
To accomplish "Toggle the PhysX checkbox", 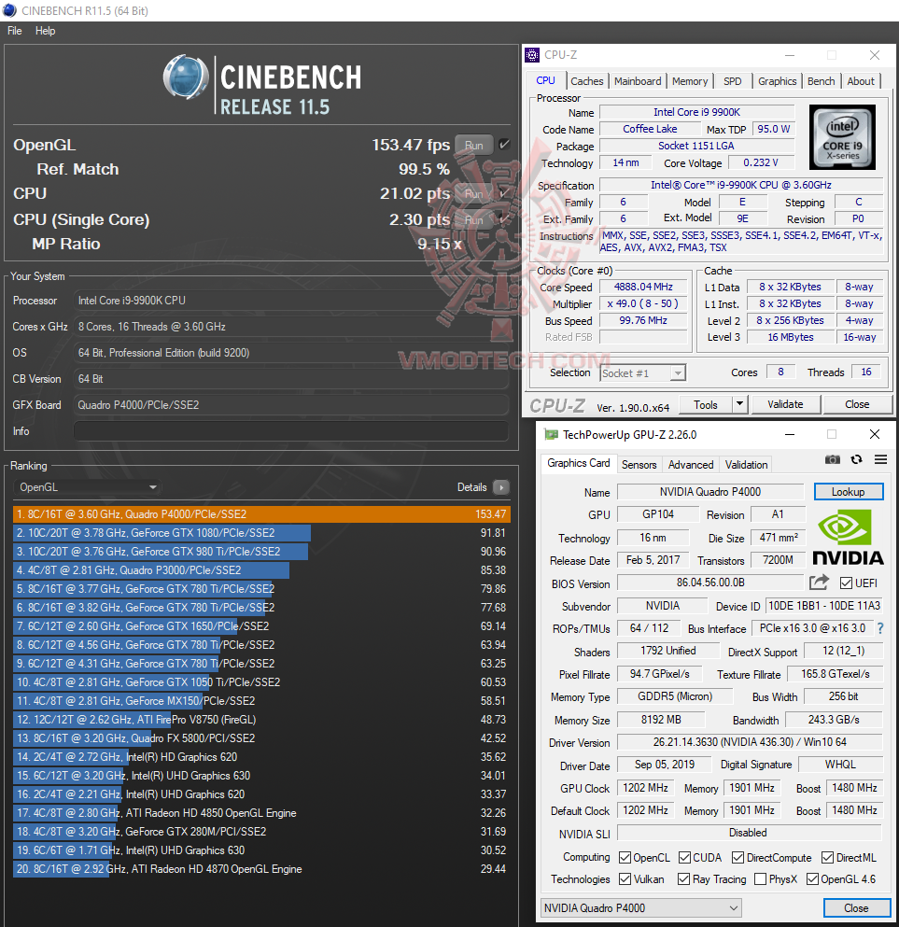I will pyautogui.click(x=761, y=879).
